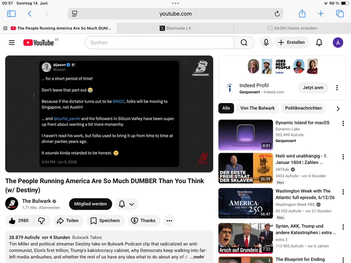Tap the youtube.com address bar

coord(176,13)
